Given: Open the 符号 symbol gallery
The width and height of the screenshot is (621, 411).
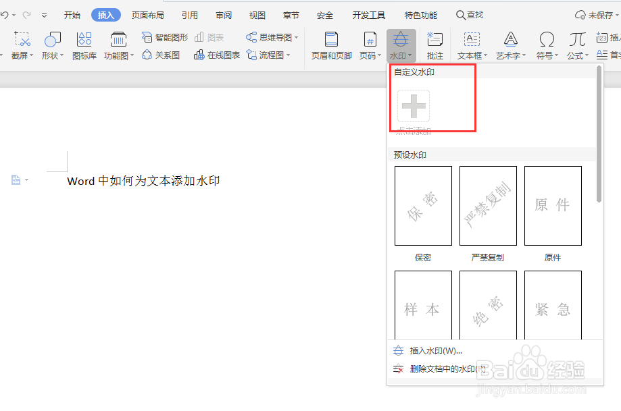Looking at the screenshot, I should click(545, 44).
